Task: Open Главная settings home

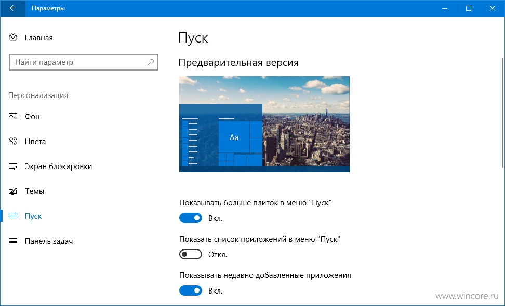Action: point(38,38)
